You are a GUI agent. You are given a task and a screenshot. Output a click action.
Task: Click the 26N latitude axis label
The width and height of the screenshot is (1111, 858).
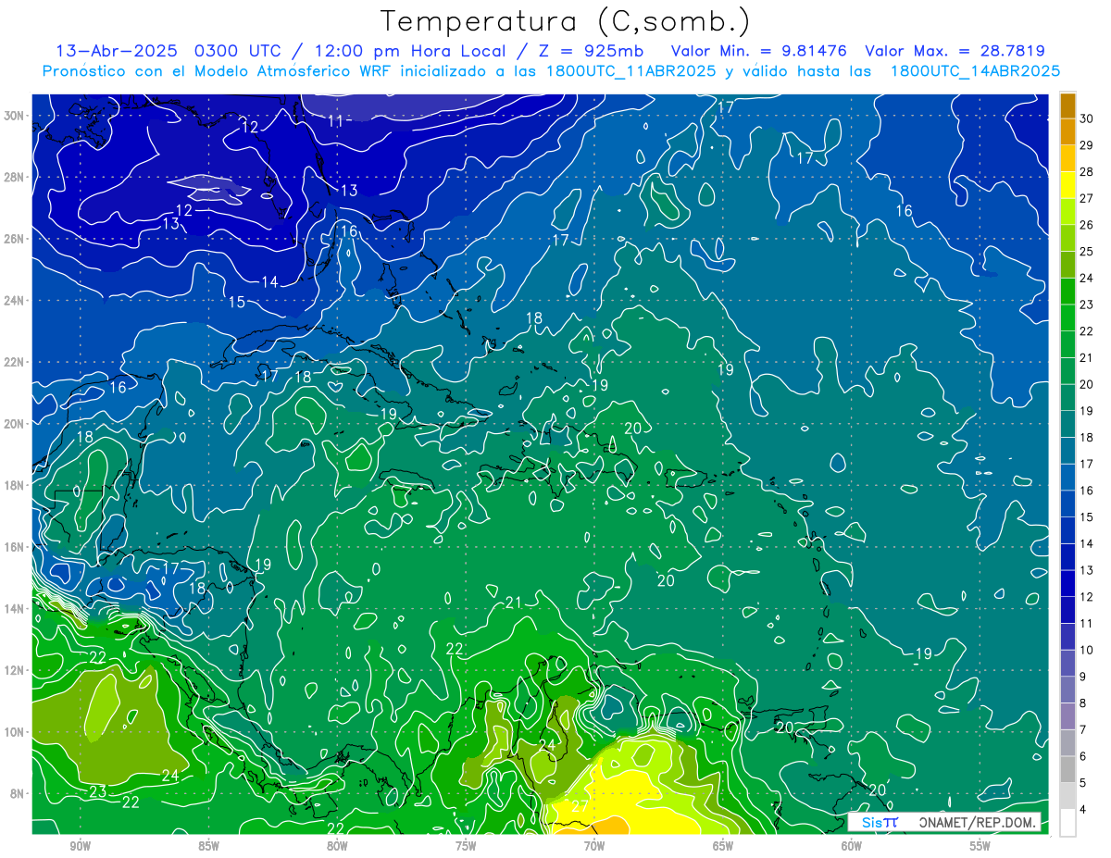(x=16, y=239)
